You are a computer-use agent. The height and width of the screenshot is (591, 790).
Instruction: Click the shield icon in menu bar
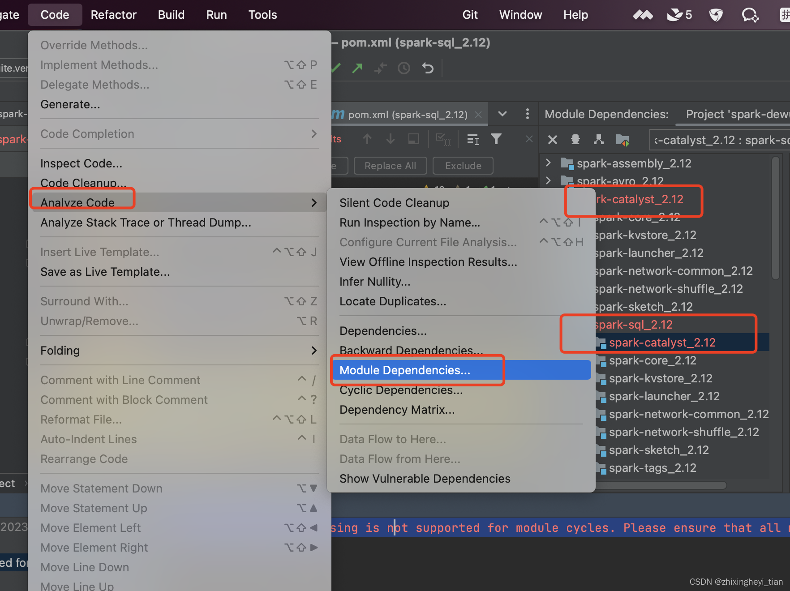pos(716,15)
